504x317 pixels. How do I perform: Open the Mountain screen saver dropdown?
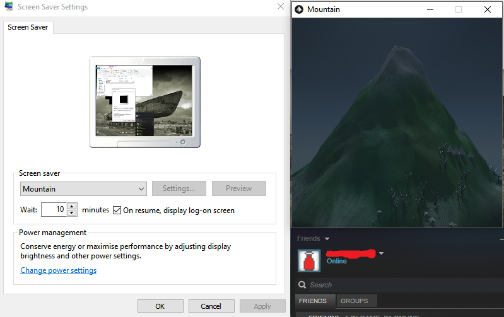point(83,189)
